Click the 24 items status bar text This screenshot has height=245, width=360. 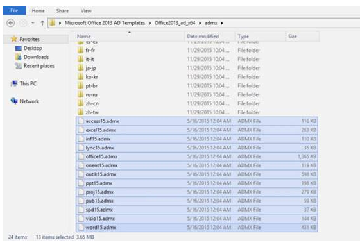[17, 237]
